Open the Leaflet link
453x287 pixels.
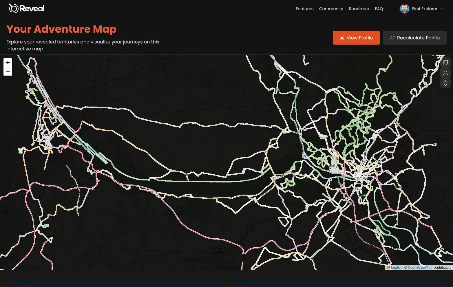396,268
